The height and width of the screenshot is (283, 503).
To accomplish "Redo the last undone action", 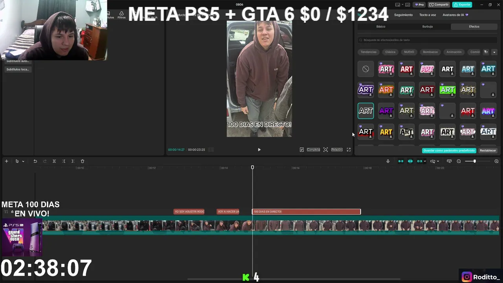I will pyautogui.click(x=44, y=161).
